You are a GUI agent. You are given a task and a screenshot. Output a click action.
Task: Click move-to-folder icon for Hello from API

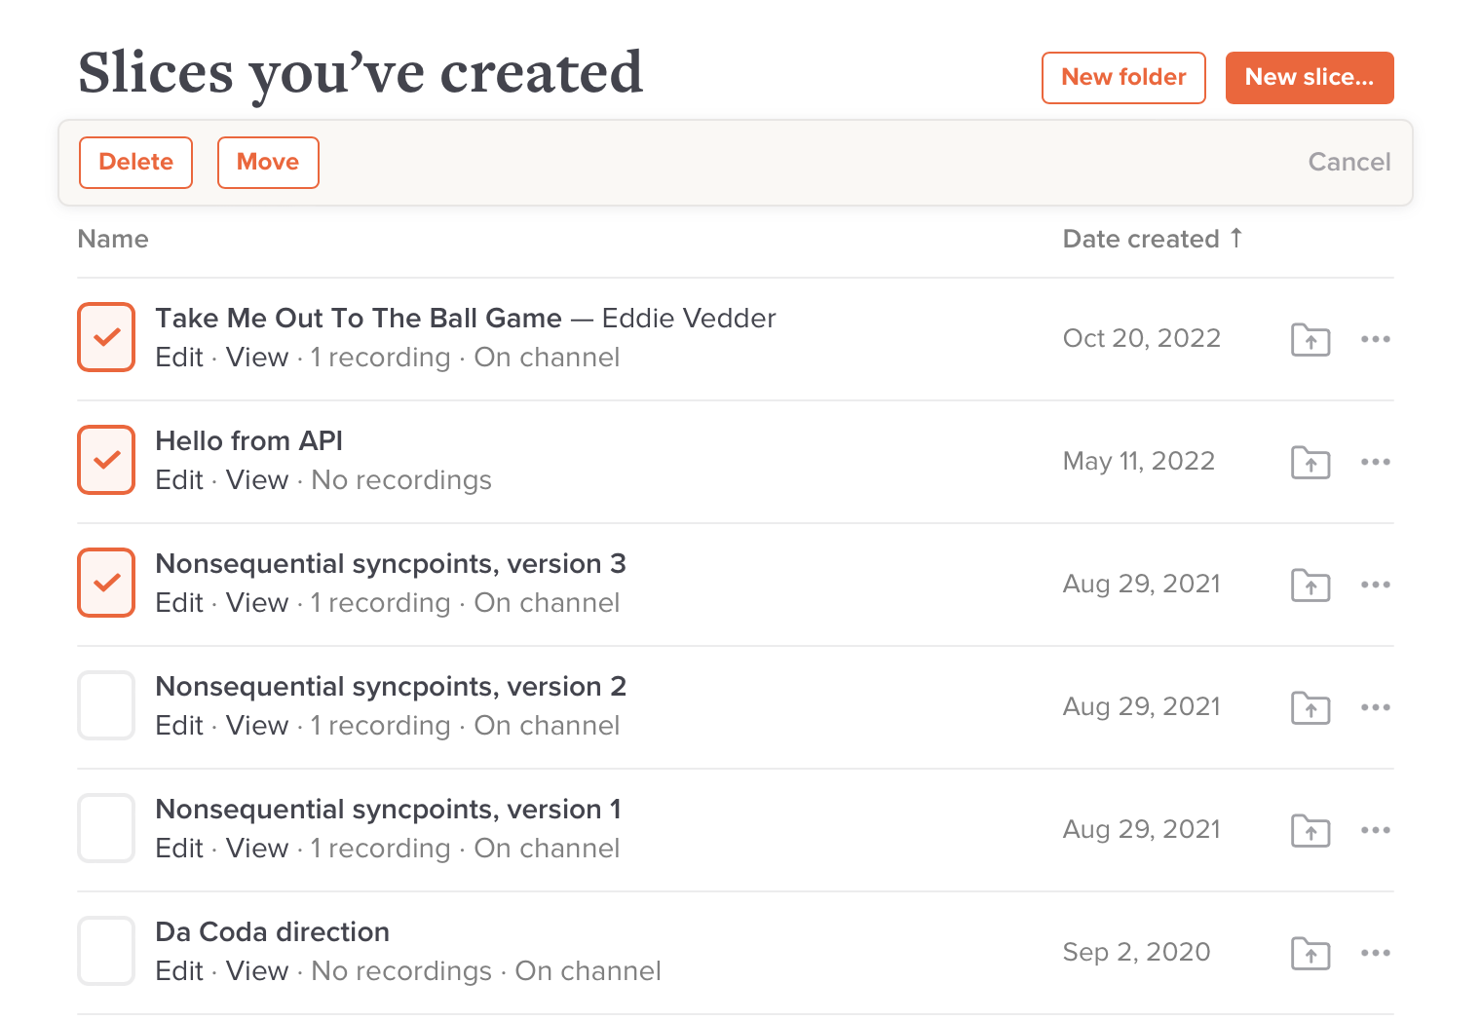coord(1310,463)
